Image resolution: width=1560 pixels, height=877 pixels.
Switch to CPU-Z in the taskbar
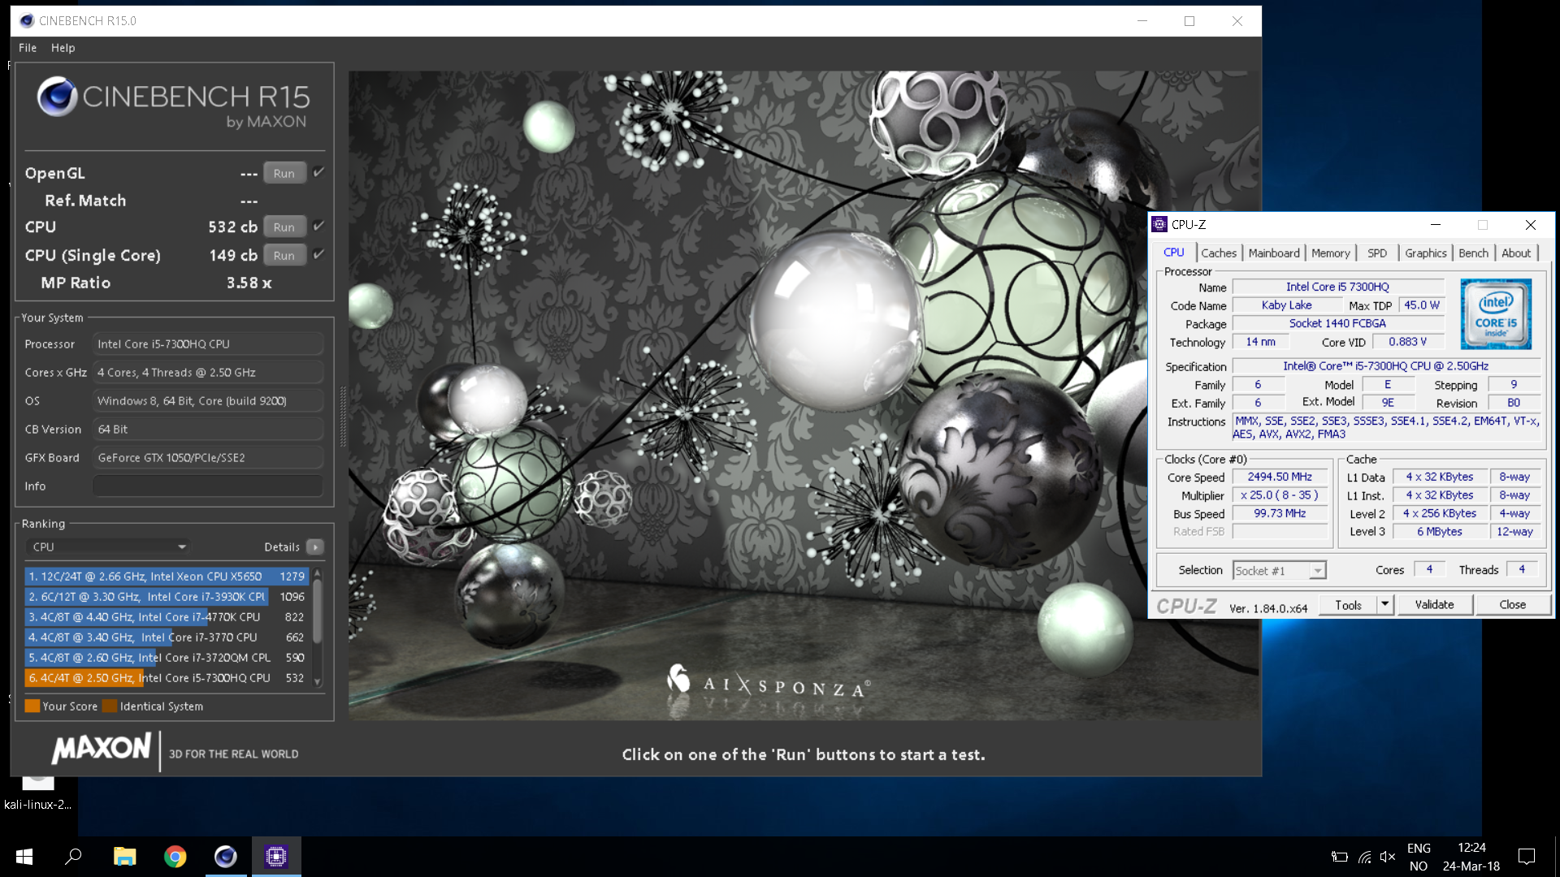[276, 857]
